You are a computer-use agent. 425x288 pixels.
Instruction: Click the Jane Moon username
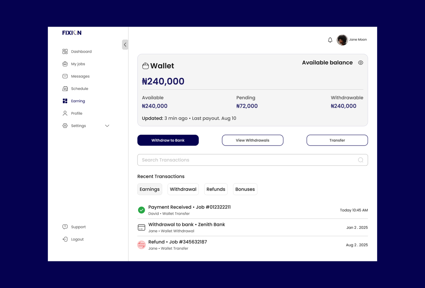pos(358,40)
